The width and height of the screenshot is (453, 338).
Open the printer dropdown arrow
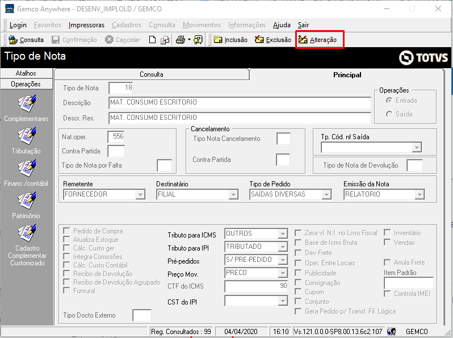189,40
